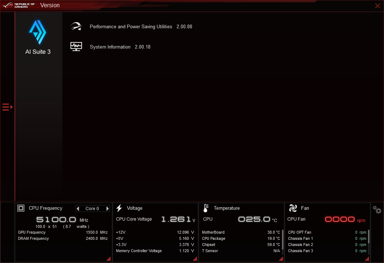Open monitor settings gear icon
The width and height of the screenshot is (384, 263).
(x=377, y=210)
